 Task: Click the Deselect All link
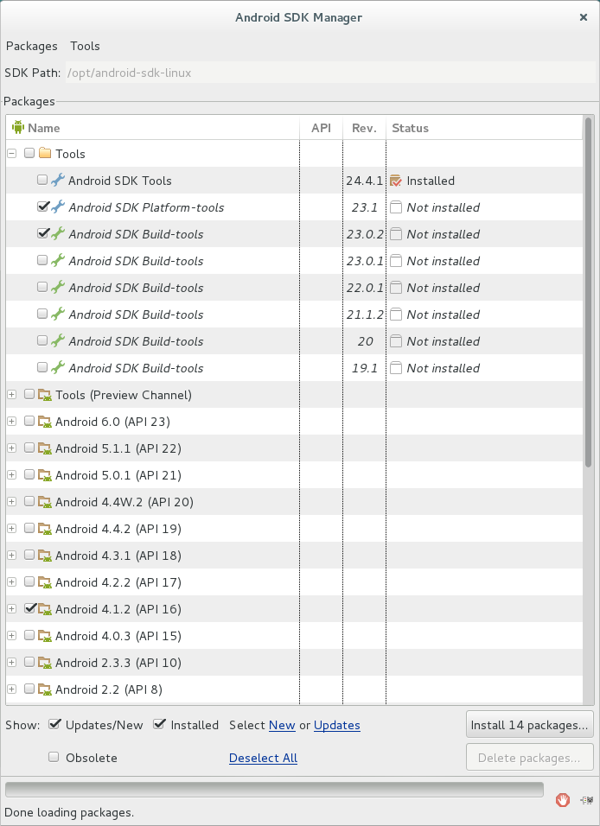coord(263,758)
